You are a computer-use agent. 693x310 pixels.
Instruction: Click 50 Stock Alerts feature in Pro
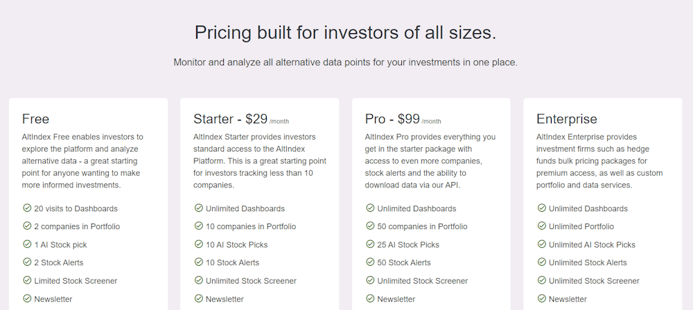(404, 262)
